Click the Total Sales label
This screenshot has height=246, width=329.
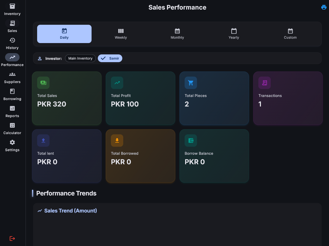[x=47, y=96]
